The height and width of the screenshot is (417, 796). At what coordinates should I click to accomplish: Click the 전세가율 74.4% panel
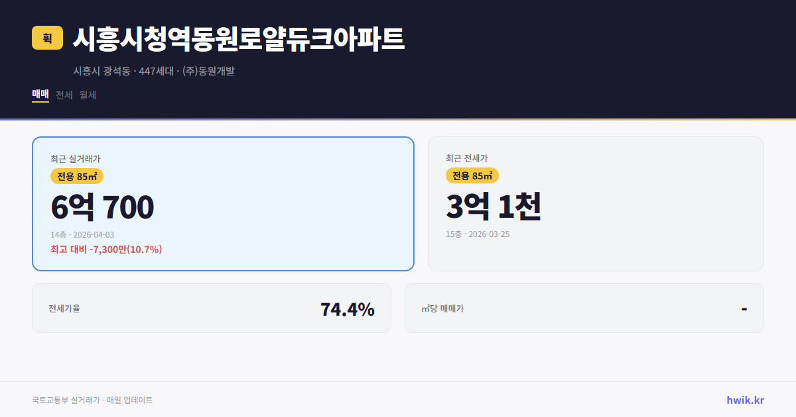click(x=212, y=308)
